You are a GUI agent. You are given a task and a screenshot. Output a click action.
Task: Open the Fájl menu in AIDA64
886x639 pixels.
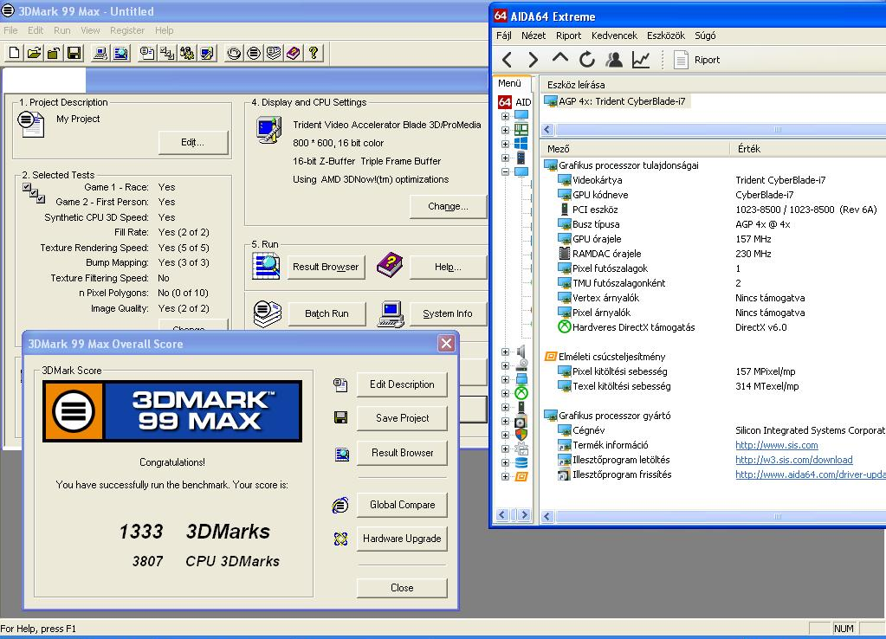tap(503, 35)
